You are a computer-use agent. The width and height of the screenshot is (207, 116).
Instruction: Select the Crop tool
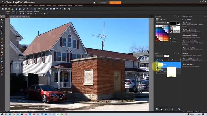[2, 30]
